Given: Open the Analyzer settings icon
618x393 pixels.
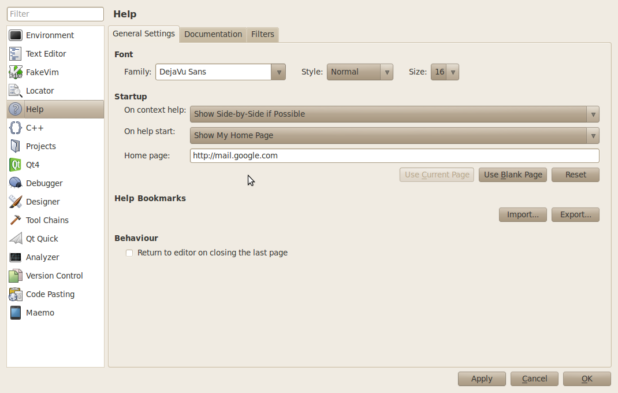Looking at the screenshot, I should (x=16, y=257).
